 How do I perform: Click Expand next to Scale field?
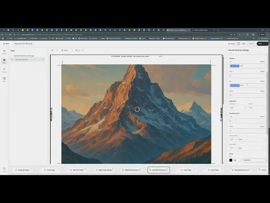pos(262,117)
